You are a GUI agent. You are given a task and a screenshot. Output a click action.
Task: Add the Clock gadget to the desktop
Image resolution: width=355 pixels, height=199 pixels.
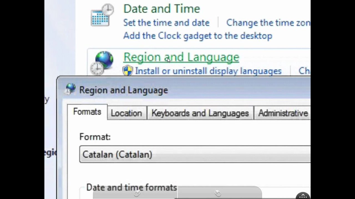(197, 36)
